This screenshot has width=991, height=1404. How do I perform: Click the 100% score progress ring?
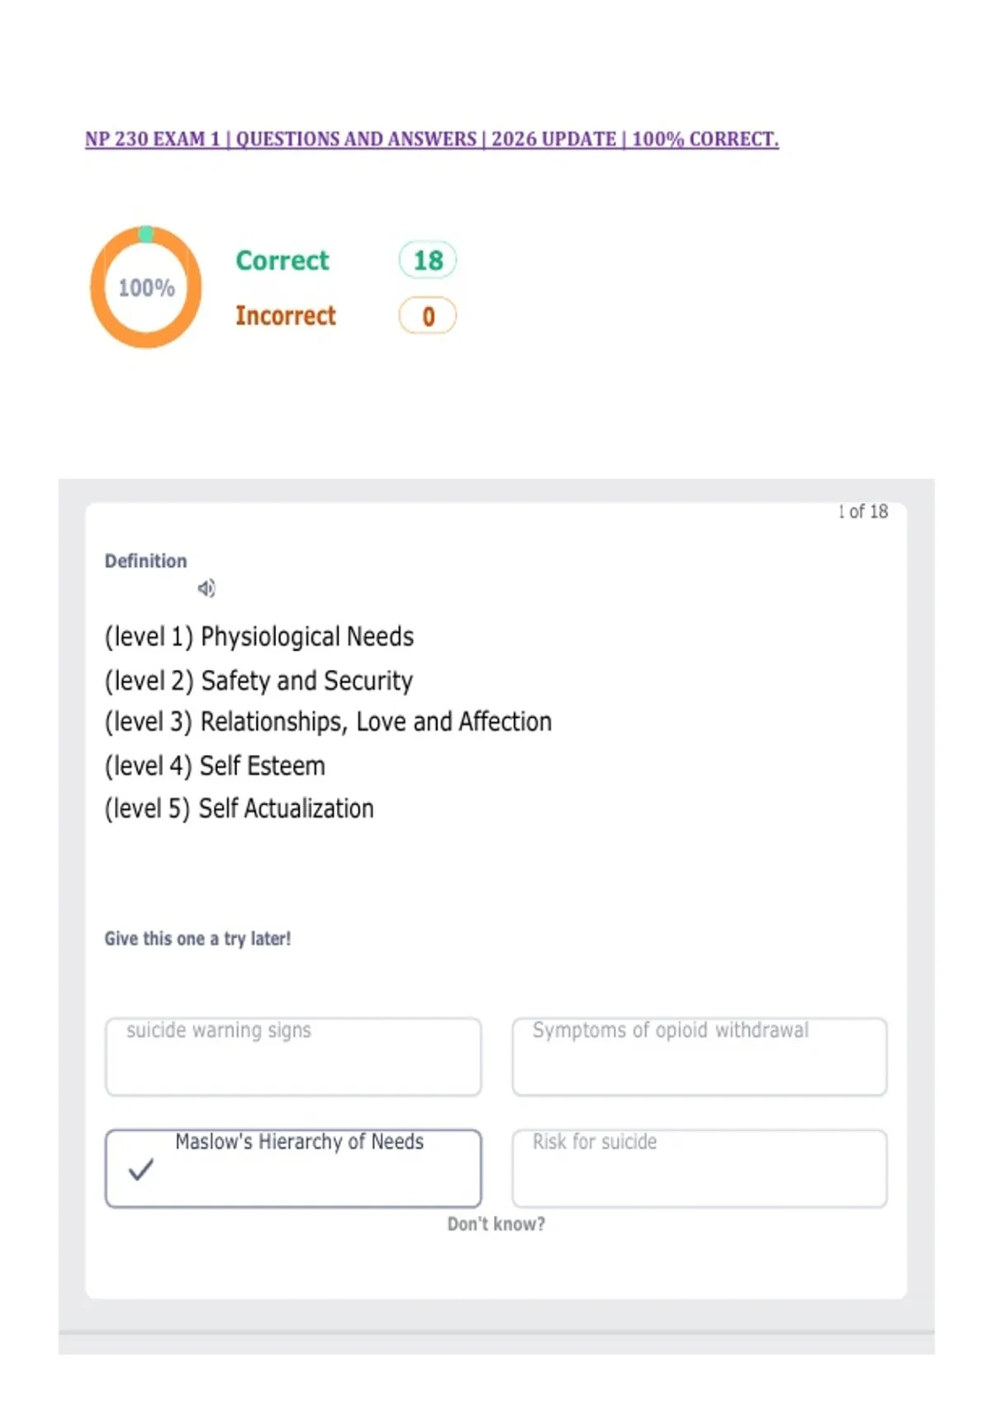(x=146, y=287)
